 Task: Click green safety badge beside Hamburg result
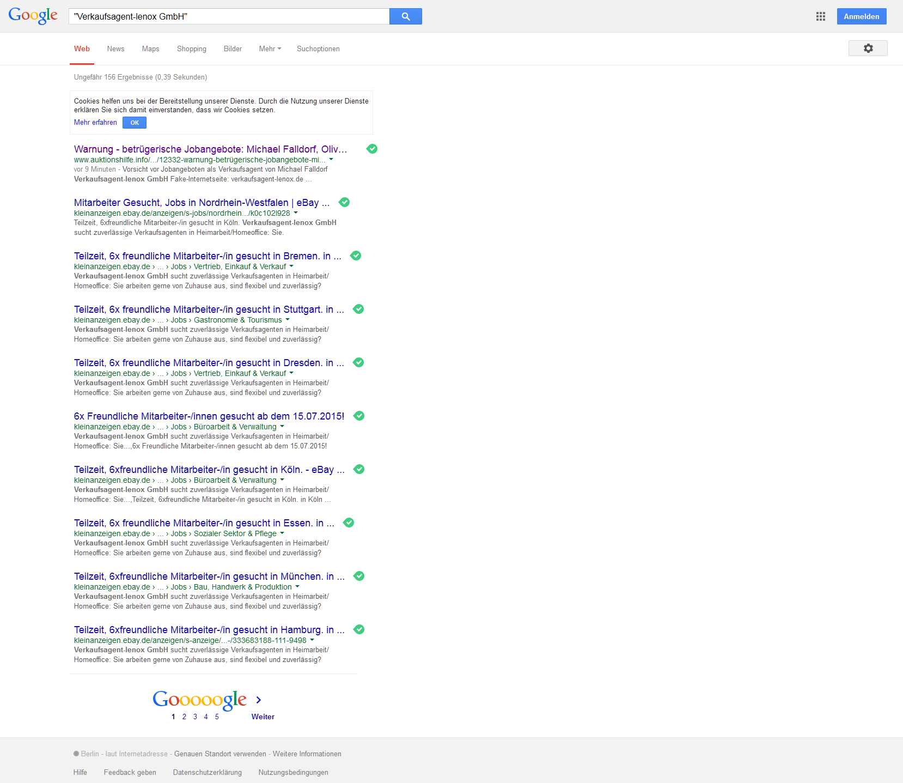pyautogui.click(x=359, y=629)
